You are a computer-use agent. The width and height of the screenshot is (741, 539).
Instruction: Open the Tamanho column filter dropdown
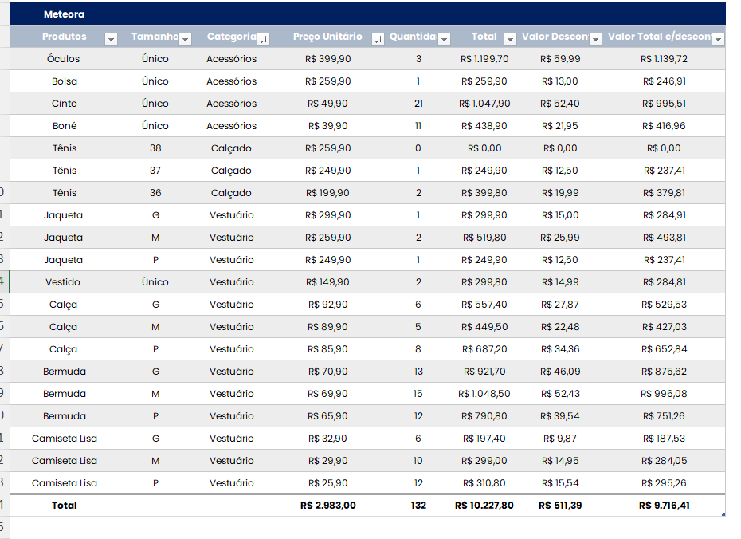point(186,40)
